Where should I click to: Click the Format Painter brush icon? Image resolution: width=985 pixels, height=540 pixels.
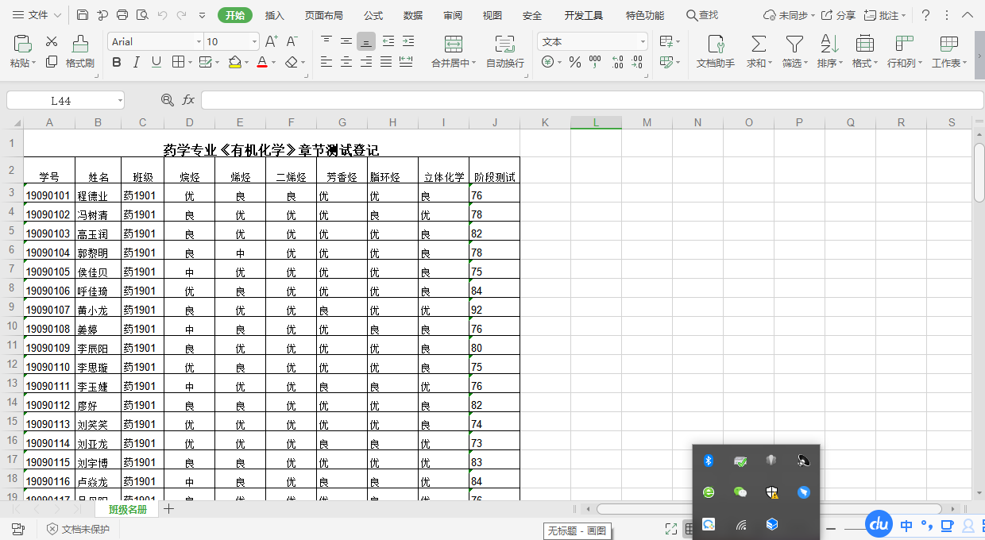click(80, 44)
